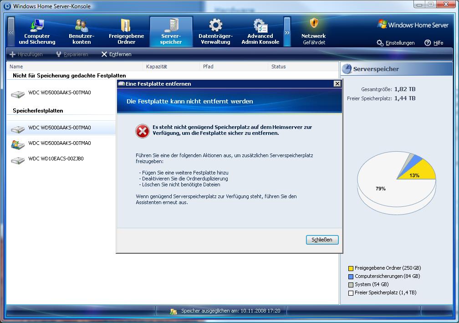Click 'Speicher ausgeglichen am' status text
The width and height of the screenshot is (459, 323).
231,311
